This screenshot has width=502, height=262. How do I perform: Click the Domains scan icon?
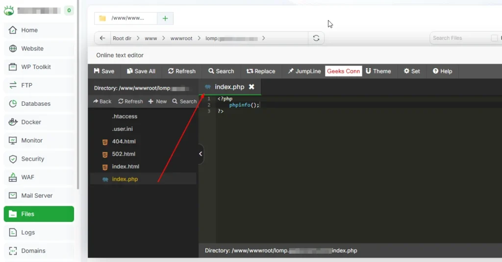pyautogui.click(x=13, y=251)
